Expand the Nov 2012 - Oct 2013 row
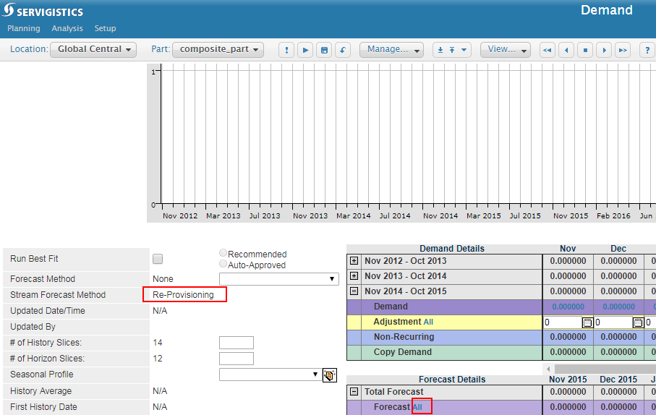This screenshot has width=656, height=415. 354,260
